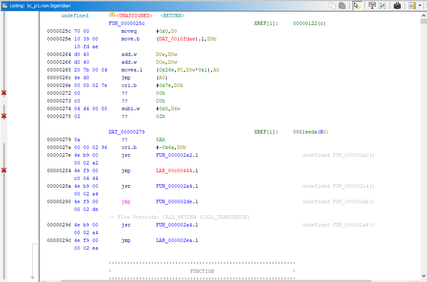This screenshot has width=427, height=282.
Task: Click the 8Ah data value
Action: 160,139
